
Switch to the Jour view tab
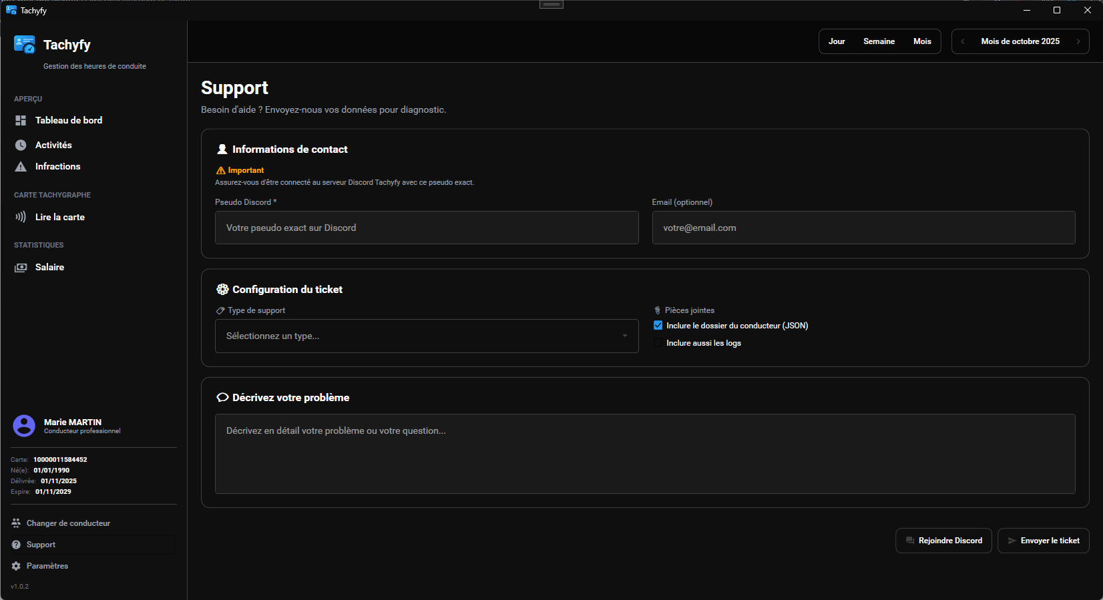tap(837, 41)
